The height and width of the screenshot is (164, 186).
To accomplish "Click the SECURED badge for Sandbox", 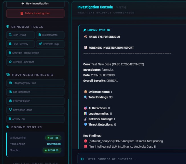I will (52, 150).
